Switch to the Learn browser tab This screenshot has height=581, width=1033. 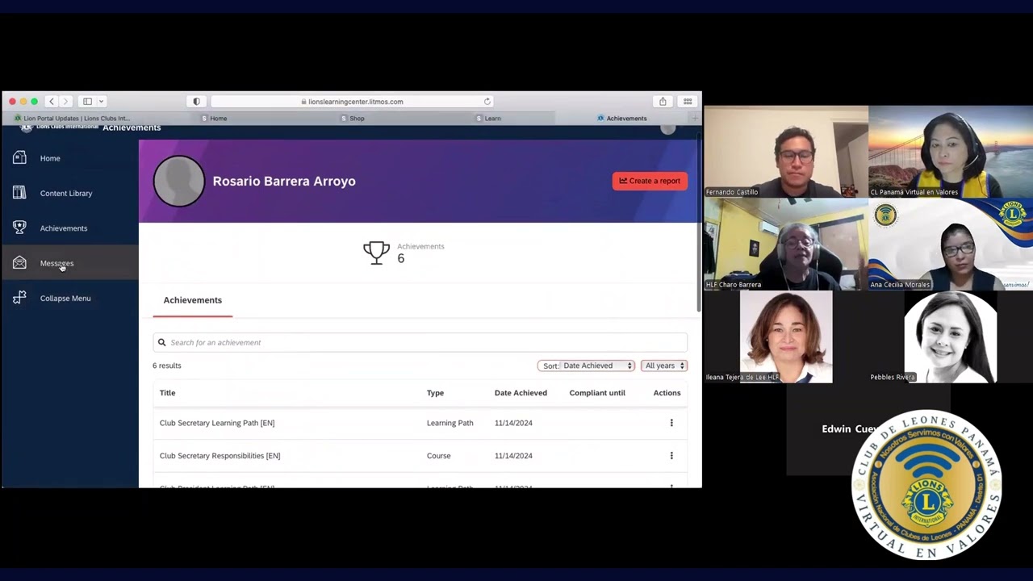(488, 119)
